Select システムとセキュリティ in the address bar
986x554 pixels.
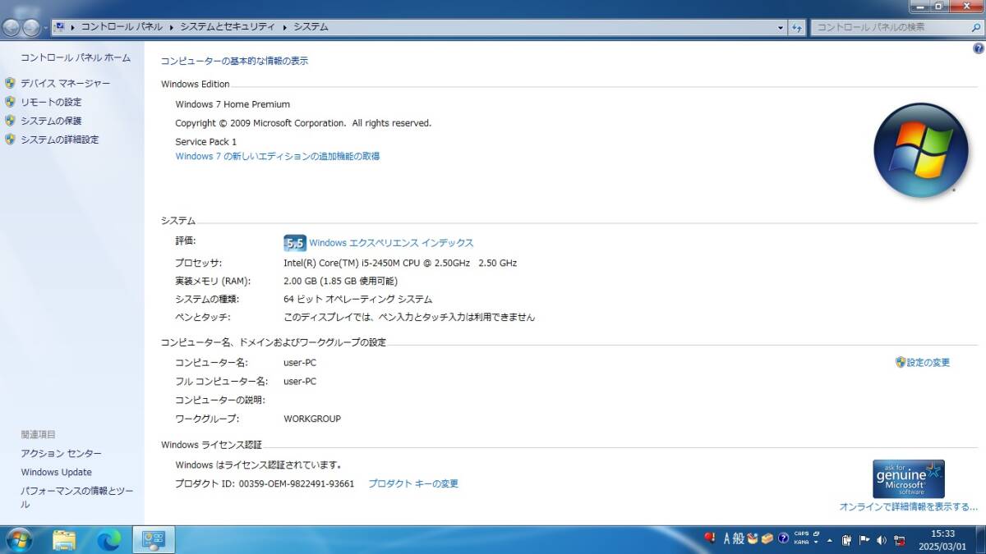click(x=228, y=27)
